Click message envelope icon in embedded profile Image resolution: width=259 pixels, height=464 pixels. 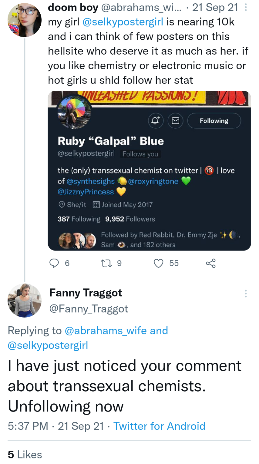click(175, 121)
